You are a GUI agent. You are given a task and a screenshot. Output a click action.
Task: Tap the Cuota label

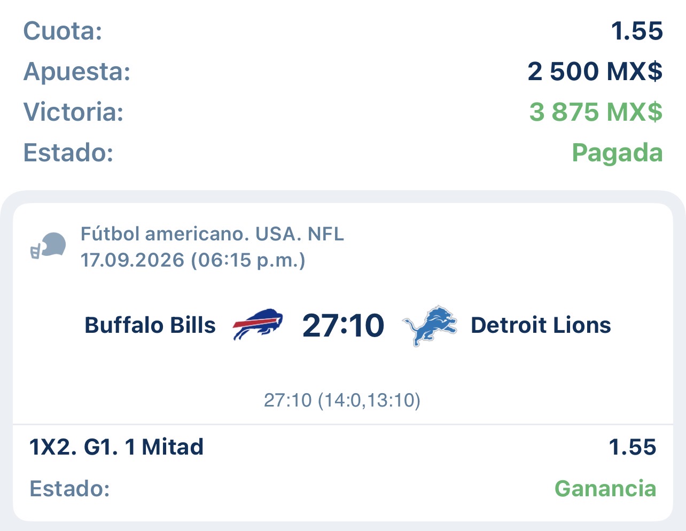(63, 31)
